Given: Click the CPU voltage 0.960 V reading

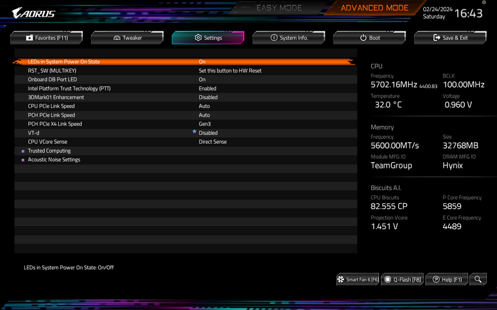Looking at the screenshot, I should pos(458,105).
